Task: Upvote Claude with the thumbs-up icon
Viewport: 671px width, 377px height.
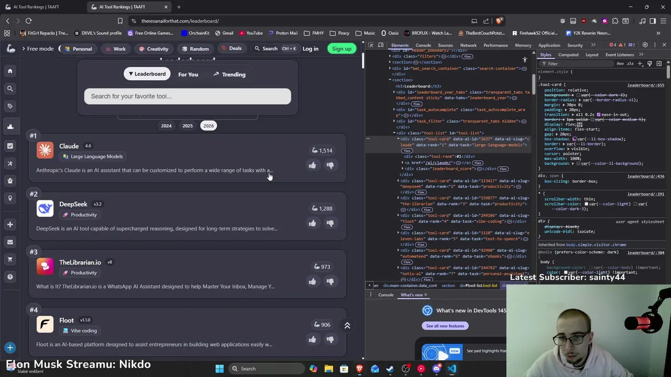Action: point(312,165)
